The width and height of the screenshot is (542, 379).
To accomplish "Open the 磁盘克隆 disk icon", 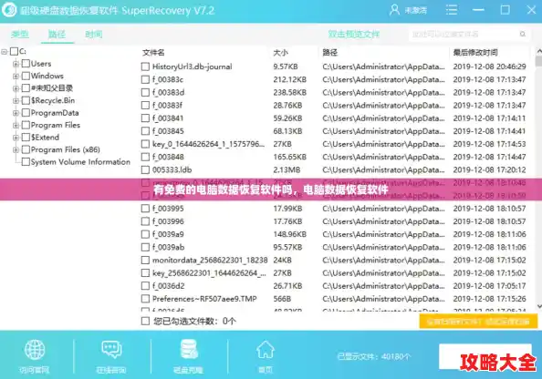I will click(189, 349).
